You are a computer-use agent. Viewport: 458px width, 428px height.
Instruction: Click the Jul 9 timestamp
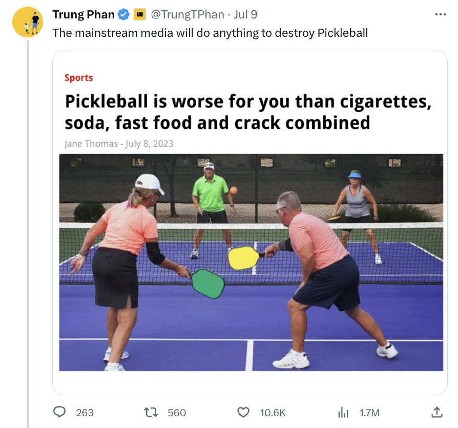pos(245,14)
